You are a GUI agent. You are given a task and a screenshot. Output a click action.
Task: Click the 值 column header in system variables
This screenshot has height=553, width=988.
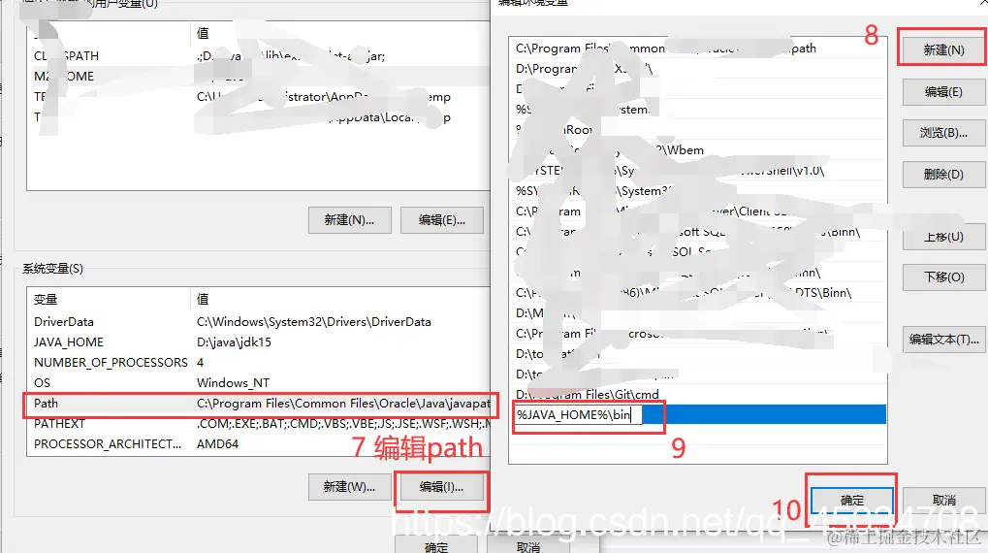(x=340, y=299)
